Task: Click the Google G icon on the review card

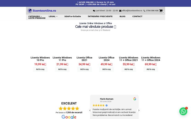Action: click(134, 99)
